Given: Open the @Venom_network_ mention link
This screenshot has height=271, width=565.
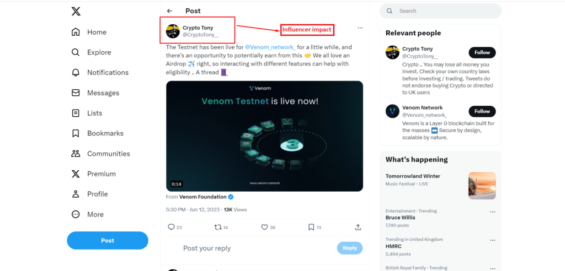Looking at the screenshot, I should 270,47.
